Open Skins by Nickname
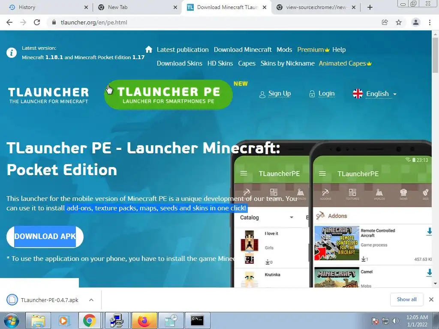 click(x=288, y=63)
